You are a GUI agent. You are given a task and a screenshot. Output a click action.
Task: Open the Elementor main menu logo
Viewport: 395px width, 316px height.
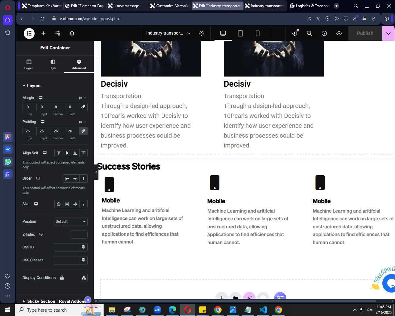(x=29, y=33)
